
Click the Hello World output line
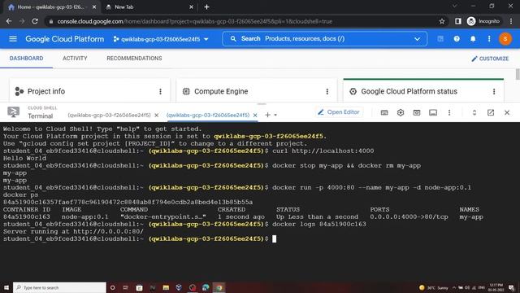24,159
